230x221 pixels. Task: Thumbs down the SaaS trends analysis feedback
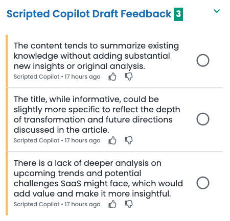tap(129, 204)
